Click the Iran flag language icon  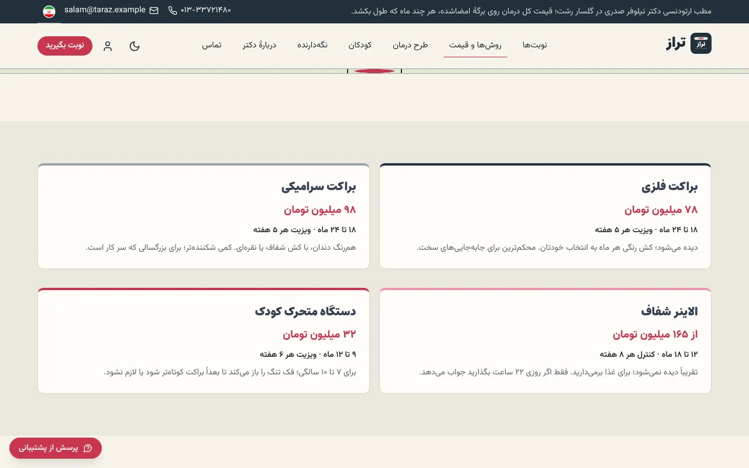49,12
